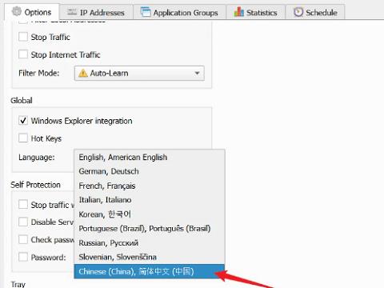This screenshot has height=288, width=384.
Task: Open the Filter Mode dropdown
Action: tap(139, 73)
